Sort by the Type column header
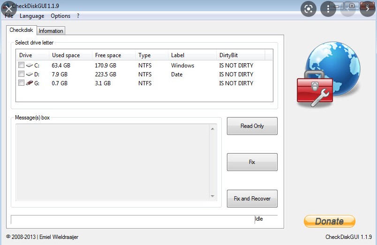Screen dimensions: 377x245 [x=151, y=55]
